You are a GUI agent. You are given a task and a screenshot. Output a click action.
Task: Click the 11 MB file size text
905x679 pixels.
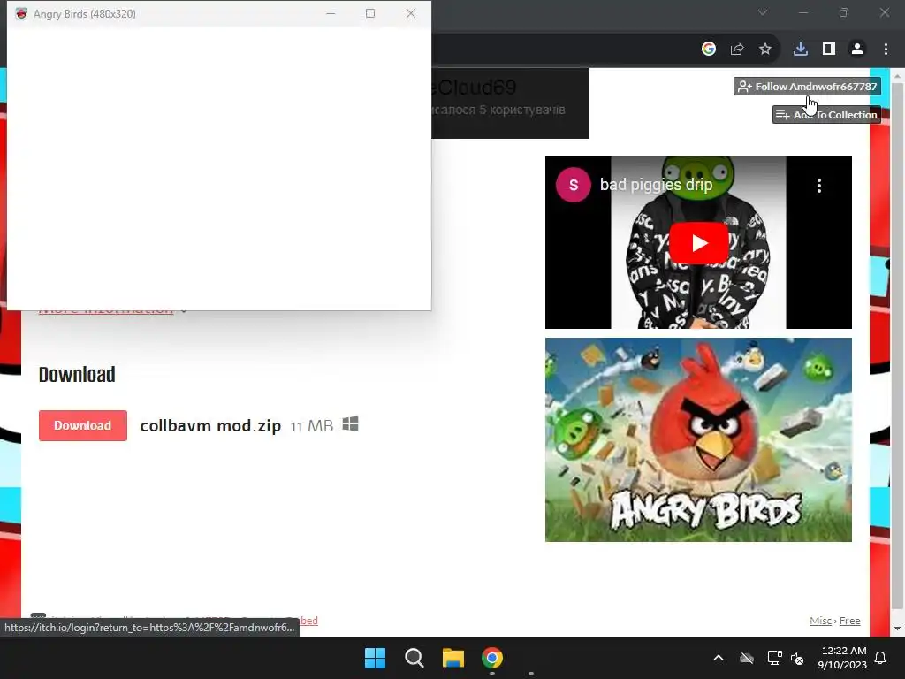point(312,426)
